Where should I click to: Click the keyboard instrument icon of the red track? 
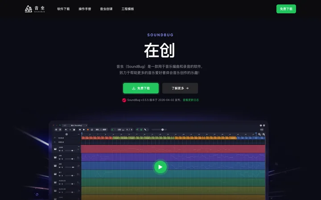point(55,149)
